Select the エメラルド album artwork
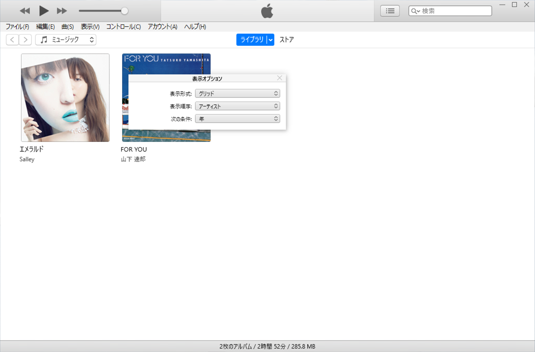 coord(65,97)
